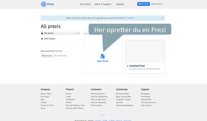Viewport: 207px width, 121px height.
Task: Follow the Get started referral link
Action: point(129,18)
